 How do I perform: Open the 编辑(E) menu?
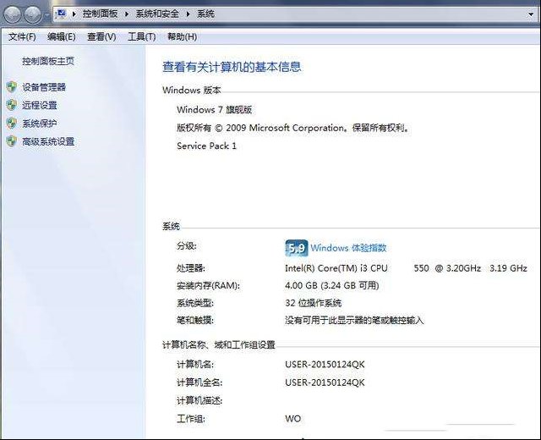[62, 36]
